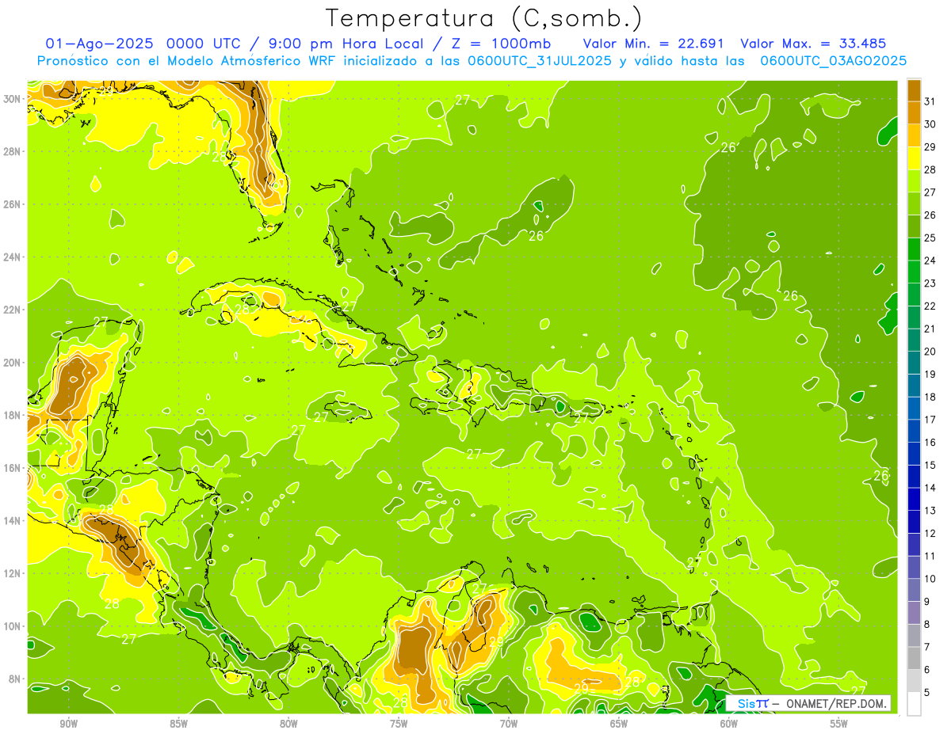The width and height of the screenshot is (951, 734).
Task: Click the "65W" longitude axis label
Action: (619, 724)
